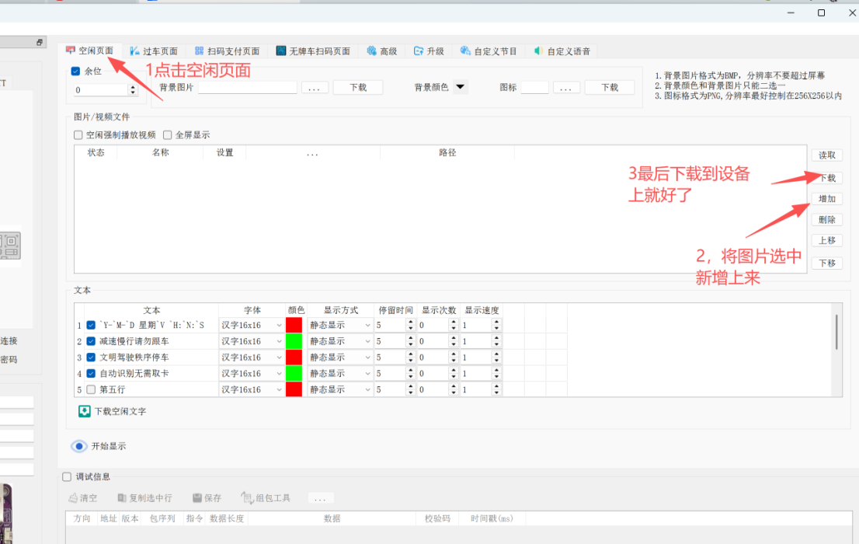Uncheck the 减速慢行请勿跟车 row checkbox
The width and height of the screenshot is (859, 544).
tap(91, 341)
